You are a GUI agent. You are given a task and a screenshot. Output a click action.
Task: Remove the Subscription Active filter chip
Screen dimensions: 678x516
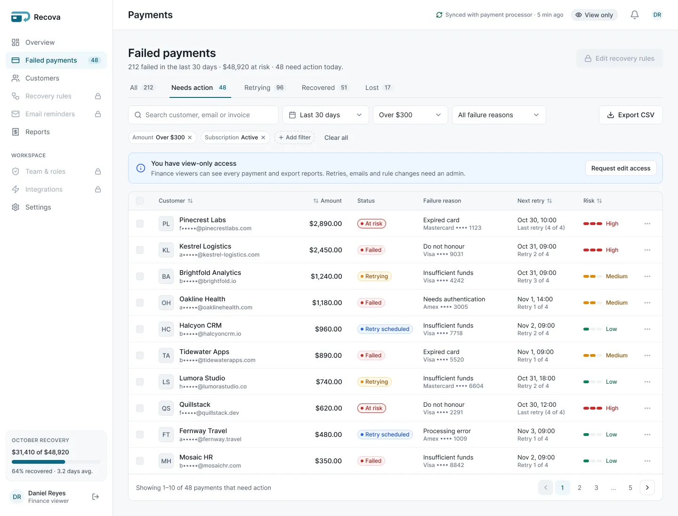[x=263, y=137]
